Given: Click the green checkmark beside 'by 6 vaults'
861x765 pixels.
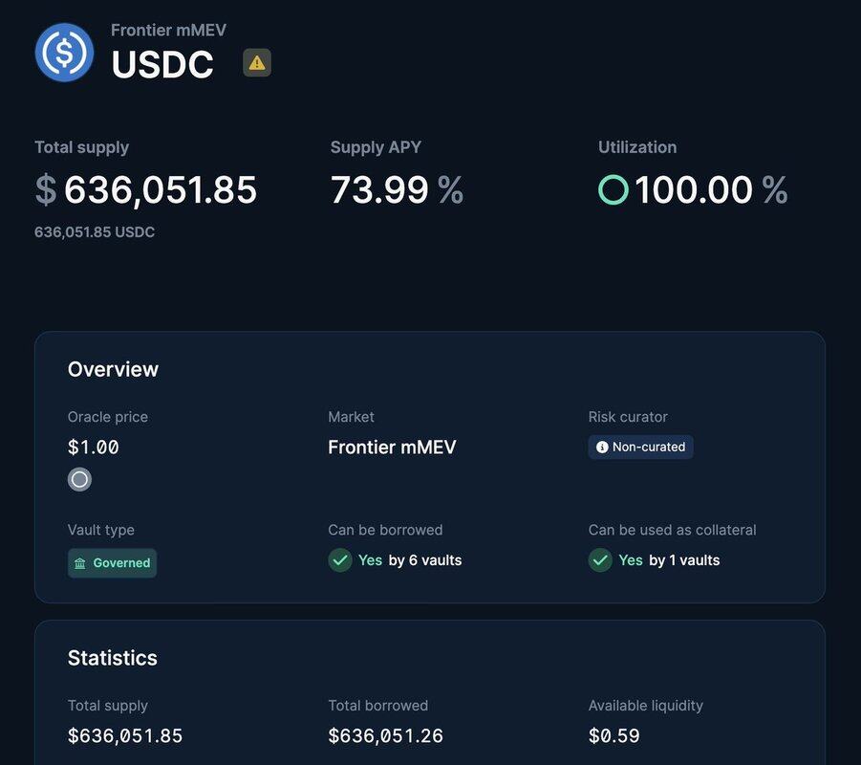Looking at the screenshot, I should [x=340, y=560].
